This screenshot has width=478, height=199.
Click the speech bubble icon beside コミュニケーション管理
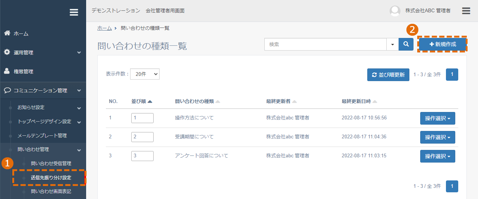7,90
